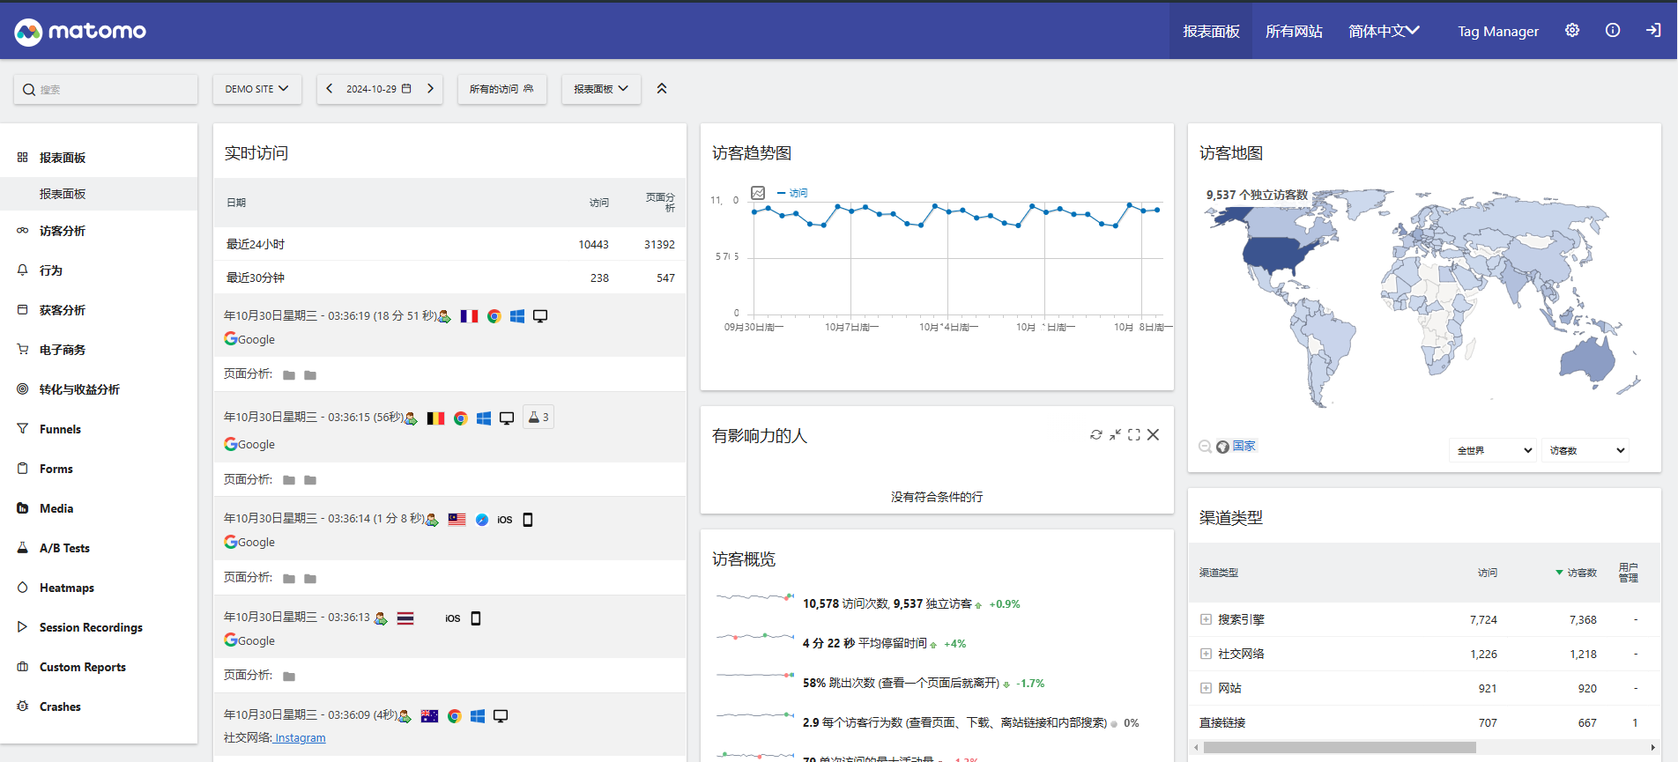The width and height of the screenshot is (1678, 762).
Task: Click the visitor profile icon for 03:36:19 visit
Action: click(x=445, y=316)
